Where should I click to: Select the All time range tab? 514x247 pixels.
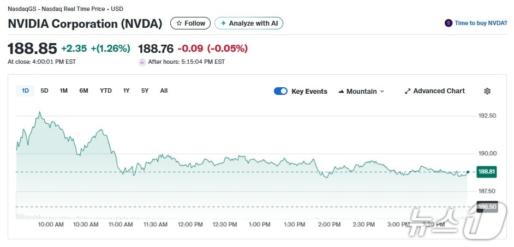tap(164, 91)
